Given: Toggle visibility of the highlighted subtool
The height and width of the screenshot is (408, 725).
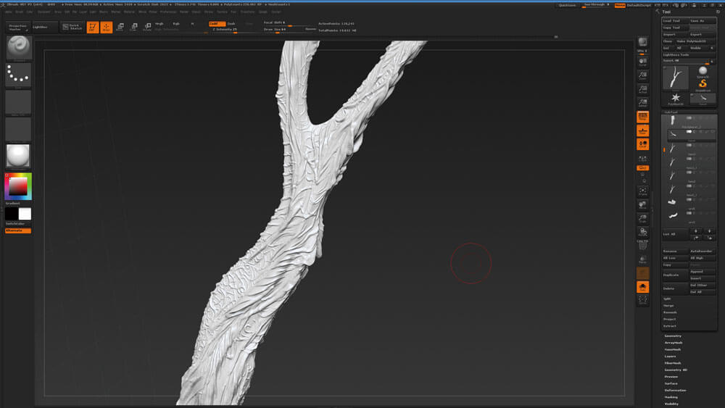Looking at the screenshot, I should coord(689,132).
